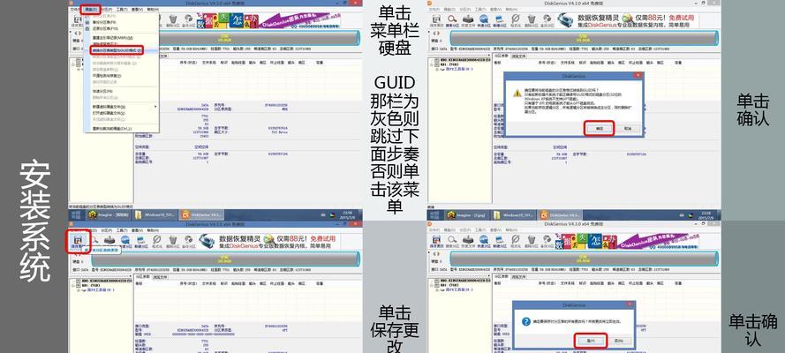Viewport: 785px width, 353px height.
Task: Click Search Partition magnifier in save-confirmation dialog window
Action: point(452,242)
